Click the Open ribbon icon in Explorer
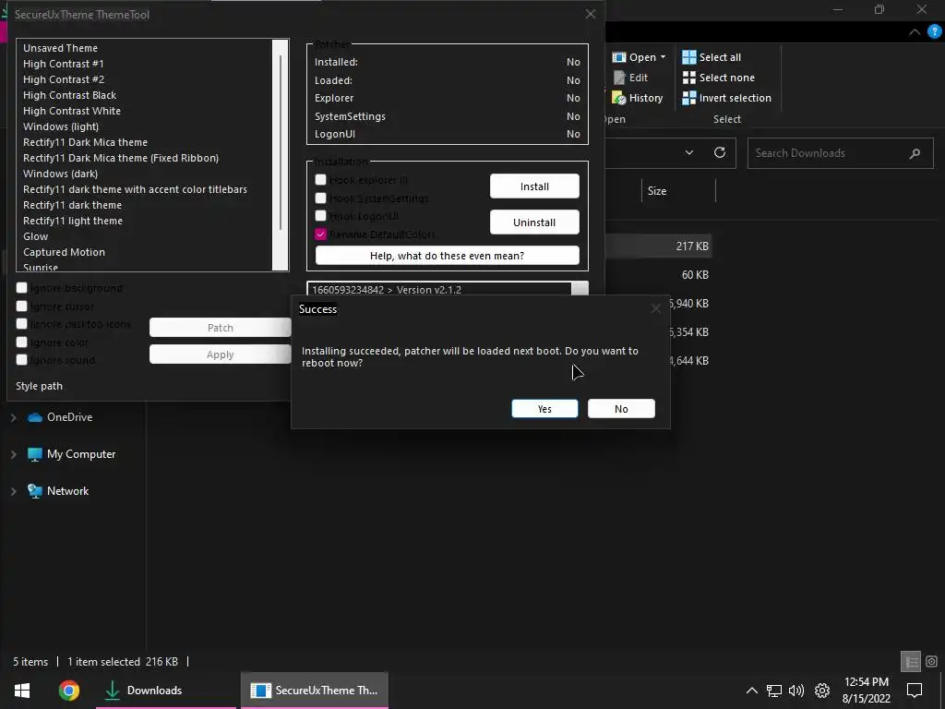The width and height of the screenshot is (945, 709). click(619, 57)
